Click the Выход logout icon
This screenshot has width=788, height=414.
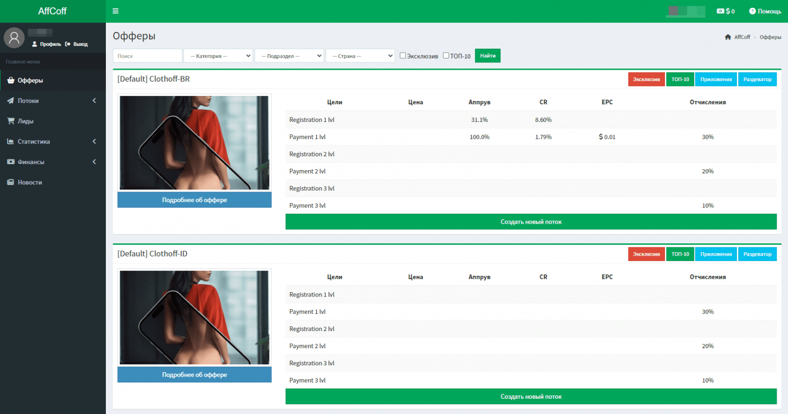[x=67, y=44]
